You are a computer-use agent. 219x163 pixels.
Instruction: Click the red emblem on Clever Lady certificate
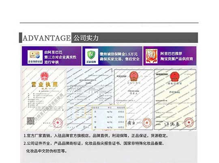pyautogui.click(x=134, y=76)
